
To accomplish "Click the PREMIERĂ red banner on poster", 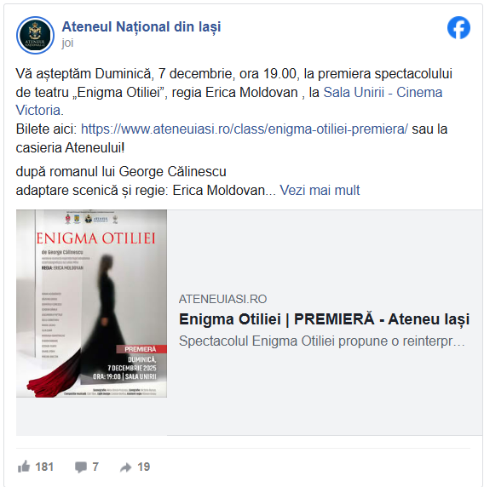I will coord(141,349).
